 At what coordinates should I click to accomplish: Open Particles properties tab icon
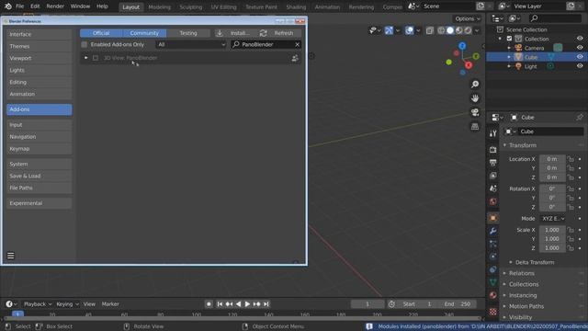pos(493,244)
